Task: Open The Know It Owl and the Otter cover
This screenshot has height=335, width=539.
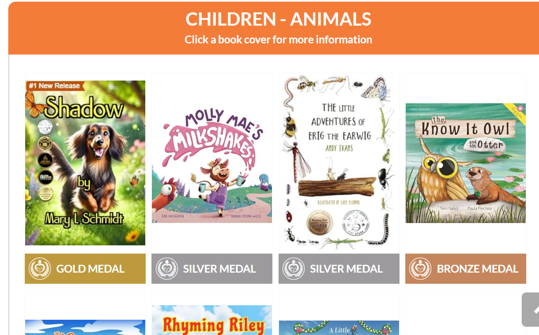Action: coord(466,163)
